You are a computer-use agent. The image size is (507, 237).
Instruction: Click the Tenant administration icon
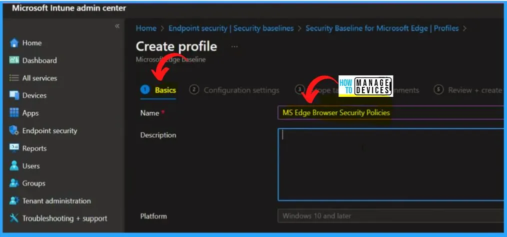click(x=14, y=201)
